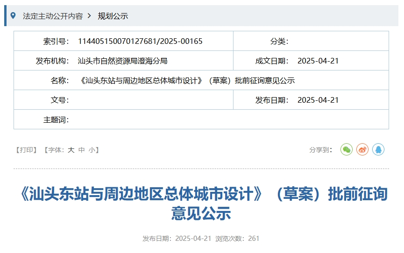Set font size to 大 (large)
The width and height of the screenshot is (404, 253).
[x=71, y=150]
